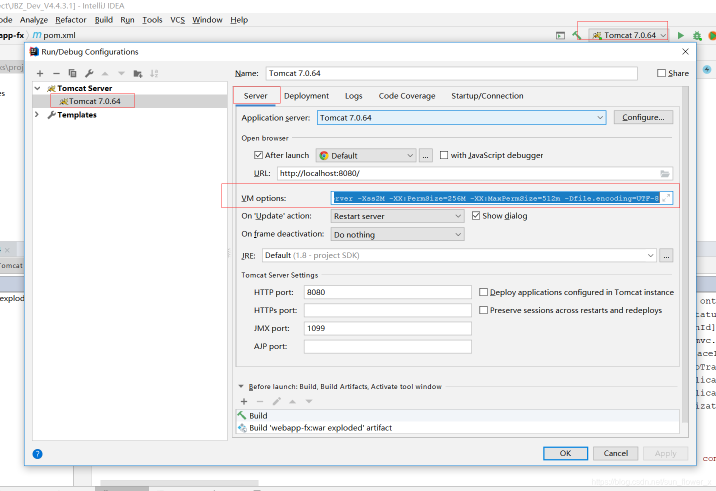This screenshot has width=716, height=491.
Task: Move before-launch task down arrow
Action: (309, 401)
